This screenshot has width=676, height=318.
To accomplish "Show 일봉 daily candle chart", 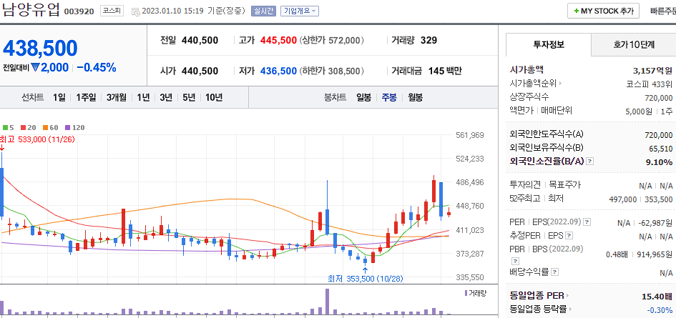I will [363, 97].
